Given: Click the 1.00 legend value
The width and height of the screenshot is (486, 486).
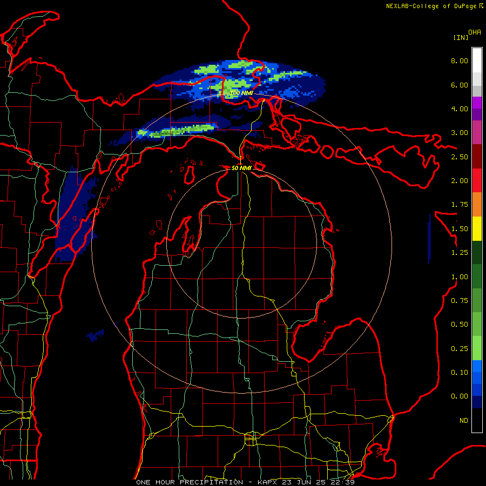Looking at the screenshot, I should coord(460,277).
